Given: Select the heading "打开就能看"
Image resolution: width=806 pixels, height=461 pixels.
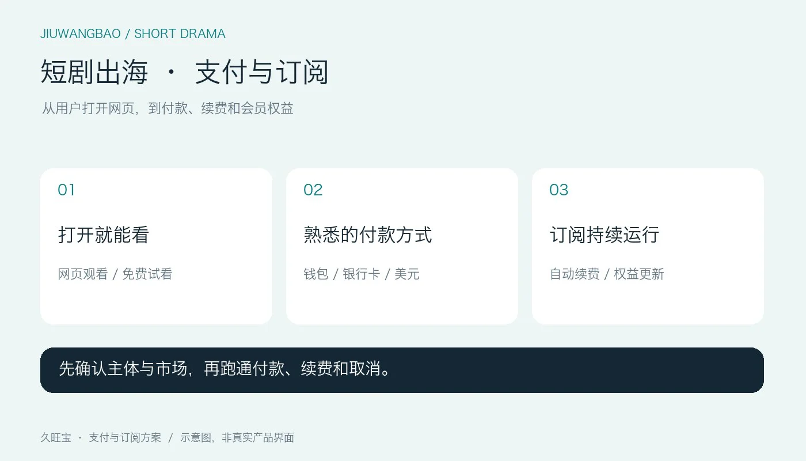Looking at the screenshot, I should [104, 235].
